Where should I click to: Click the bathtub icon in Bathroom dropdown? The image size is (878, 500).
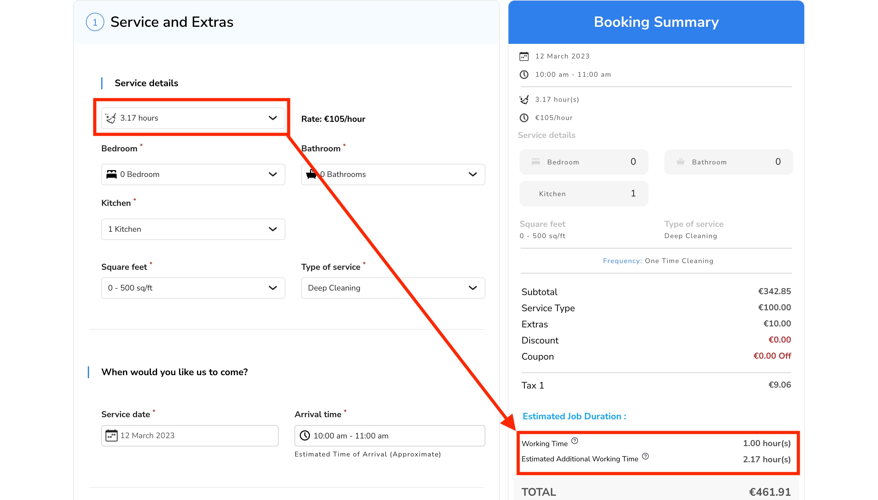[311, 174]
